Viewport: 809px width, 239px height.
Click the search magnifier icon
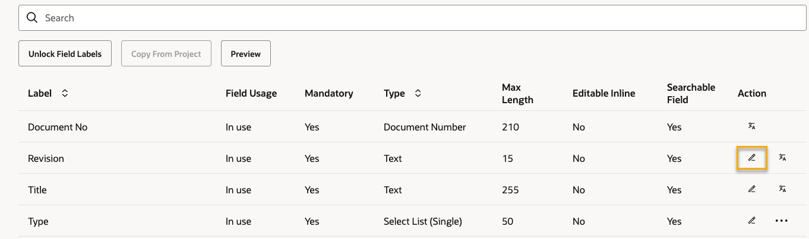(32, 18)
